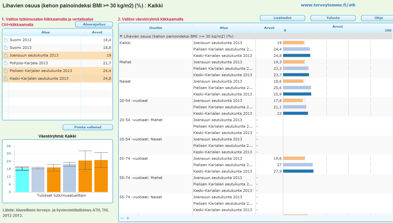
Task: Click the cyan bar in the Väestöryhmä chart
Action: coord(22,180)
